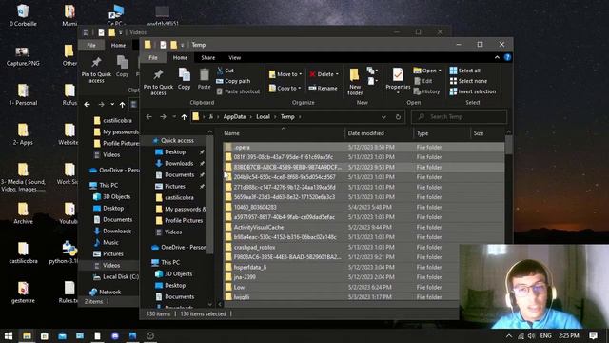Select the crashpad_roblox folder
This screenshot has height=343, width=609.
pyautogui.click(x=363, y=248)
